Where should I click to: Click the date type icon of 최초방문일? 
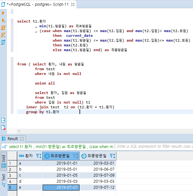pyautogui.click(x=47, y=156)
